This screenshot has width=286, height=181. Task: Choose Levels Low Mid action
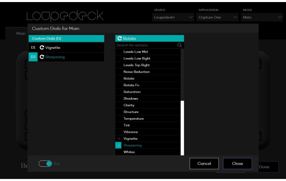tap(148, 52)
